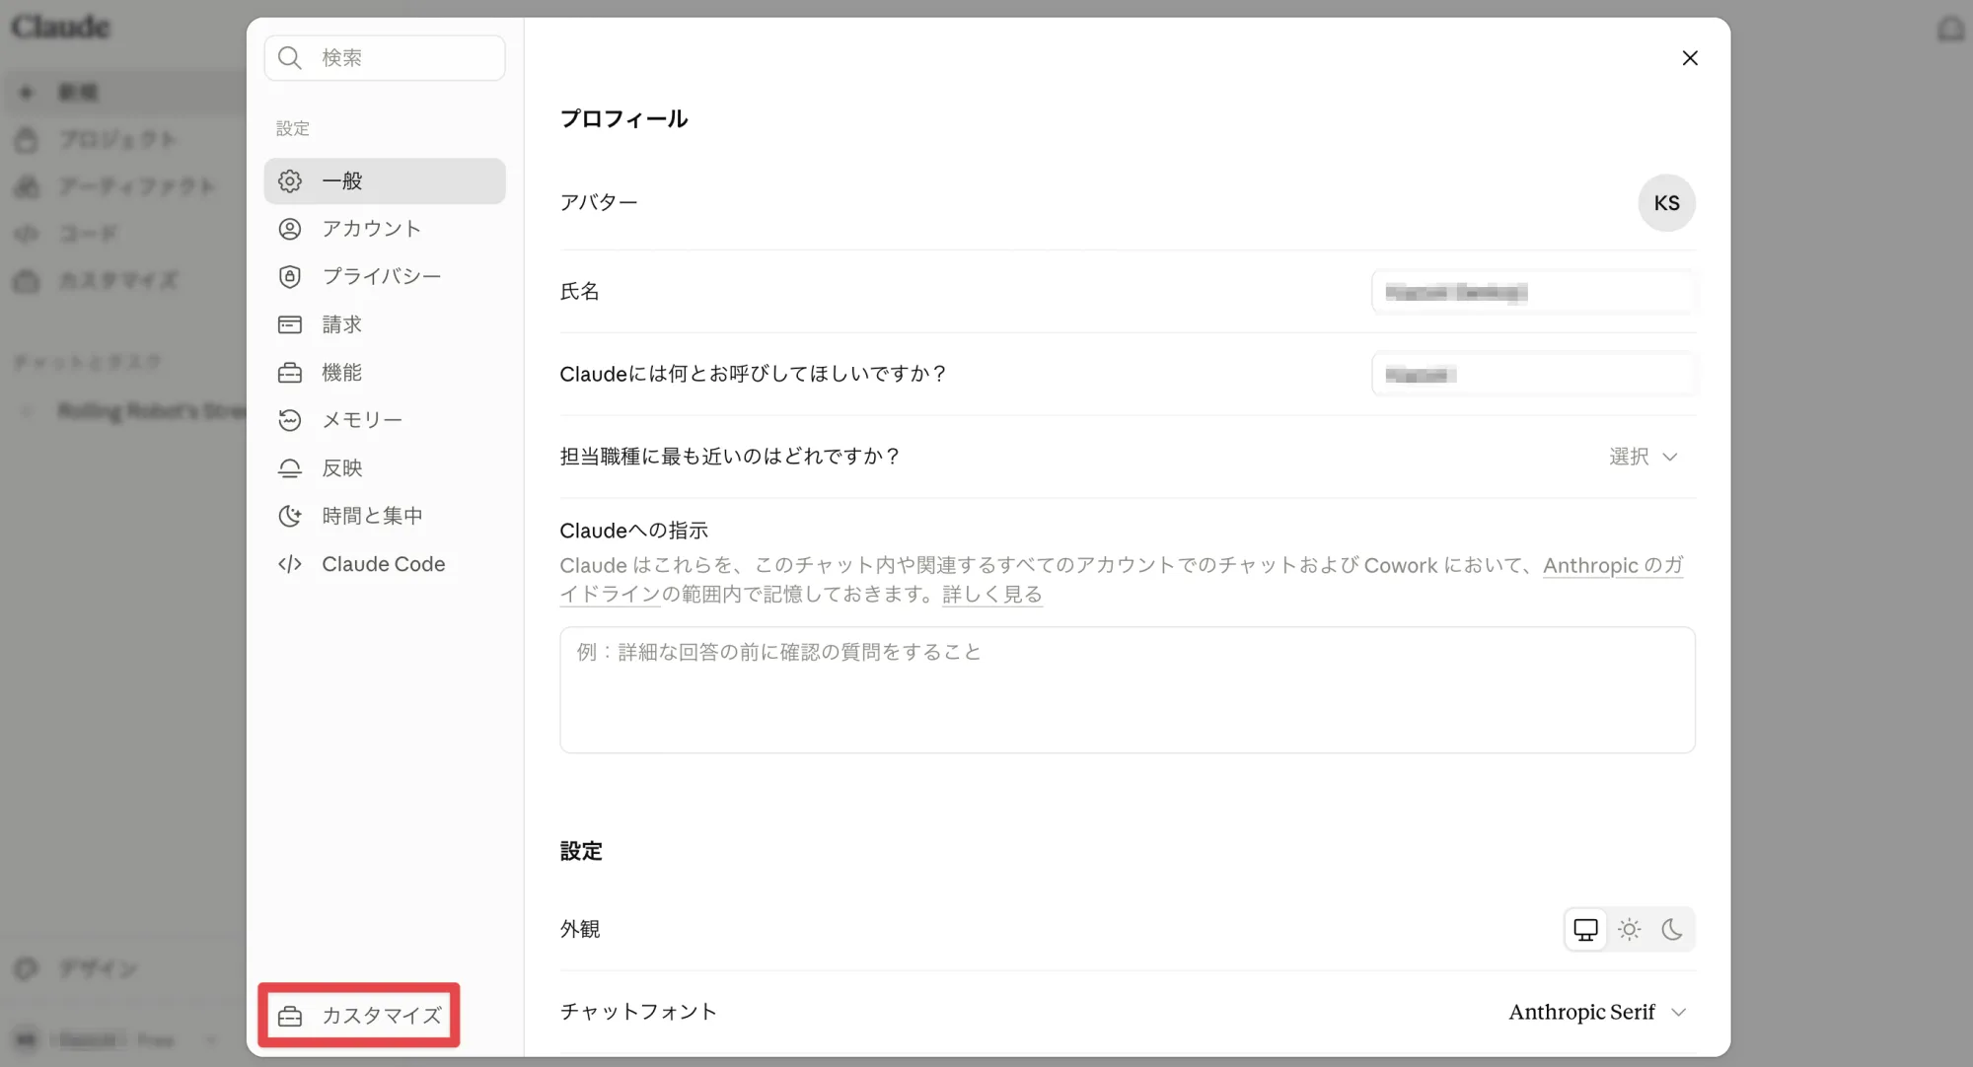
Task: Click the magnifier icon in search box
Action: [289, 58]
